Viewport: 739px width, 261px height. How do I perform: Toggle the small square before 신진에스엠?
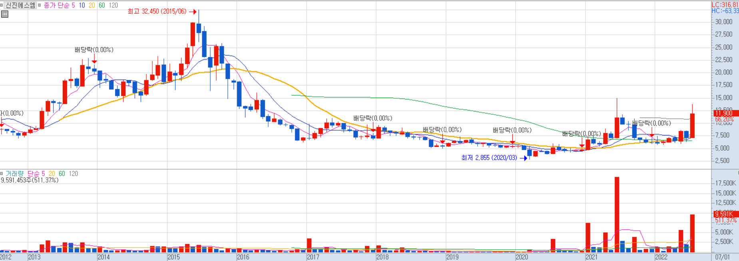pyautogui.click(x=2, y=5)
